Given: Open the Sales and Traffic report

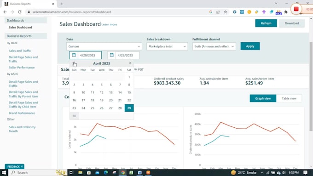Looking at the screenshot, I should coord(20,51).
